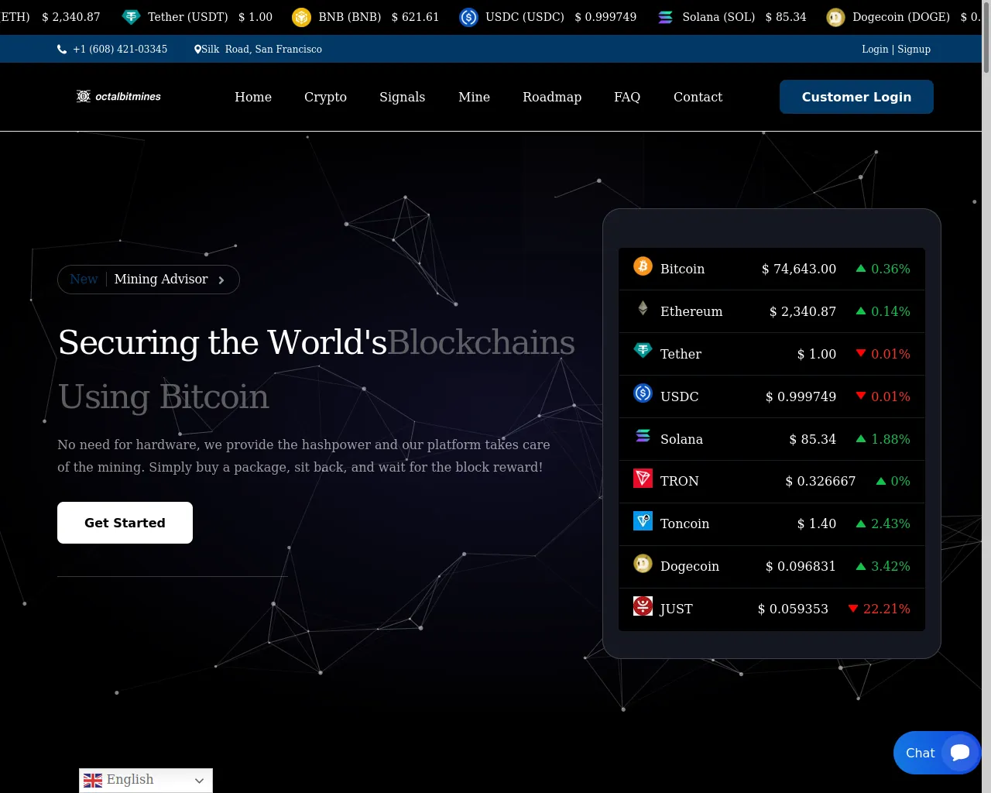This screenshot has width=991, height=793.
Task: Click the TRON icon in the price table
Action: [643, 478]
